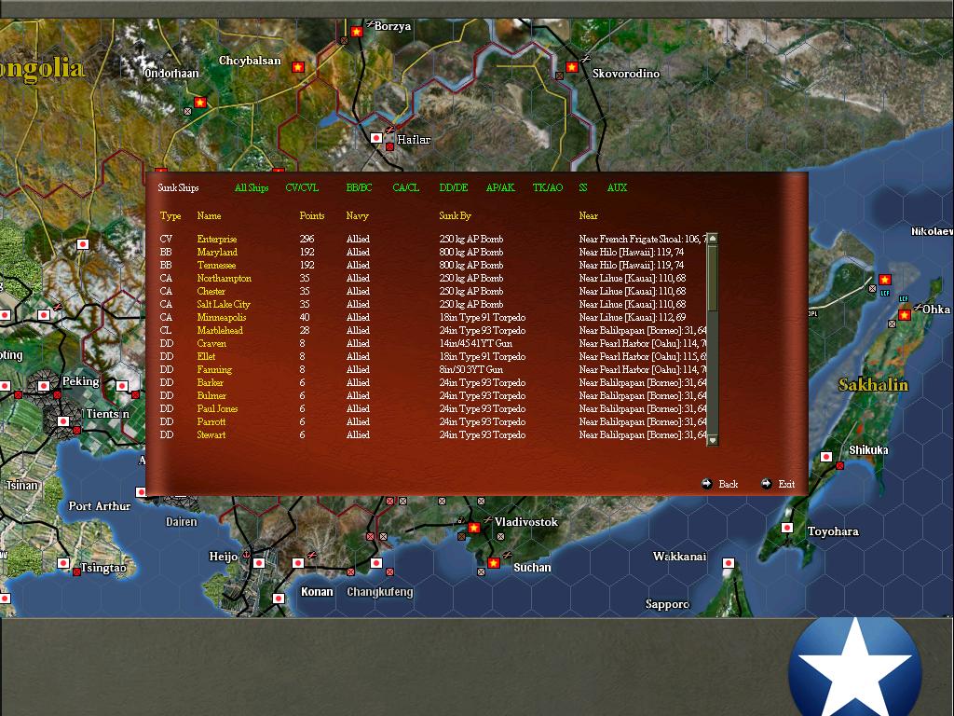
Task: Click the Sunk By column header
Action: (455, 216)
